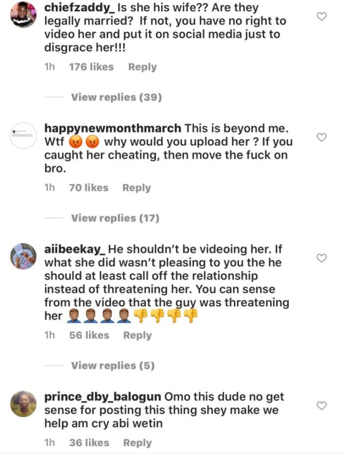Tap the heart on aiibeekay_'s comment
Screen dimensions: 345x457
coord(322,257)
